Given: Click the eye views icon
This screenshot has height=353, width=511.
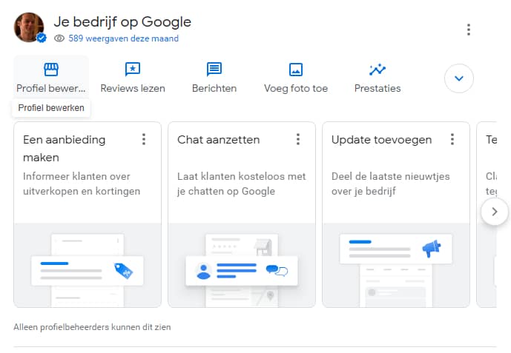Looking at the screenshot, I should point(59,38).
